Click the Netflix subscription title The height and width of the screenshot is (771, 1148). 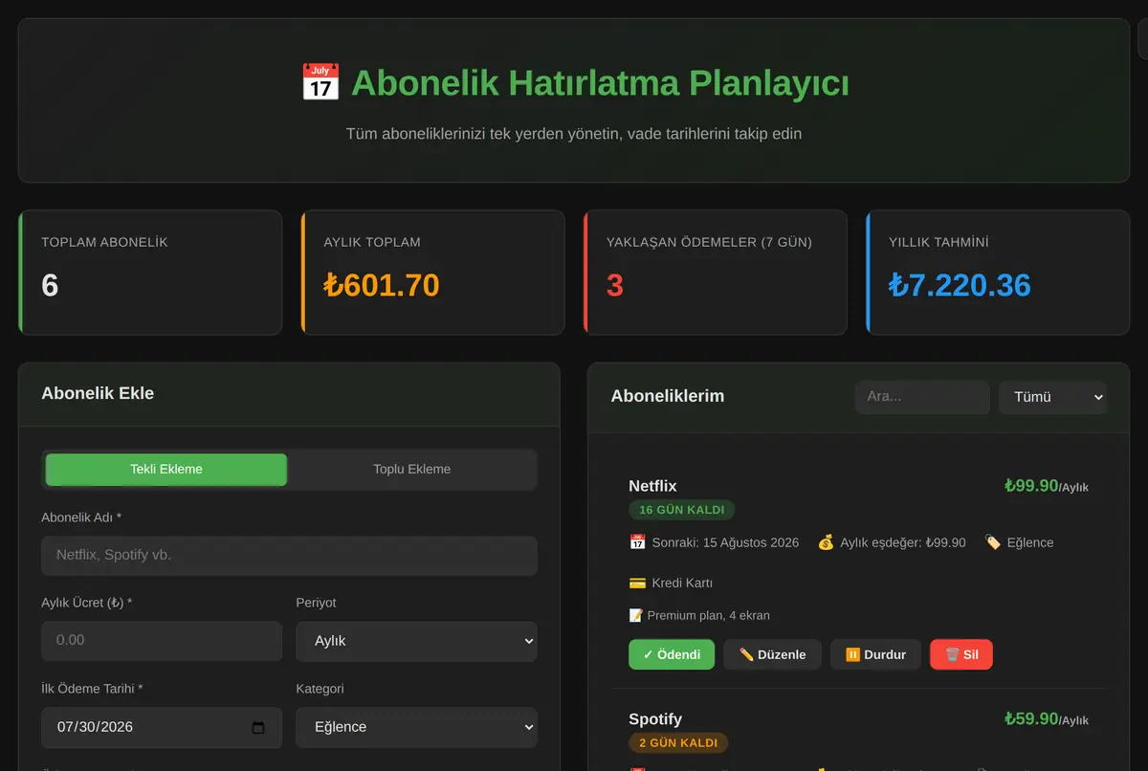[x=652, y=486]
